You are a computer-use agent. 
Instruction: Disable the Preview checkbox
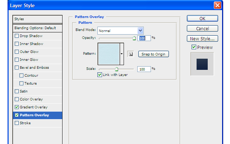[194, 47]
